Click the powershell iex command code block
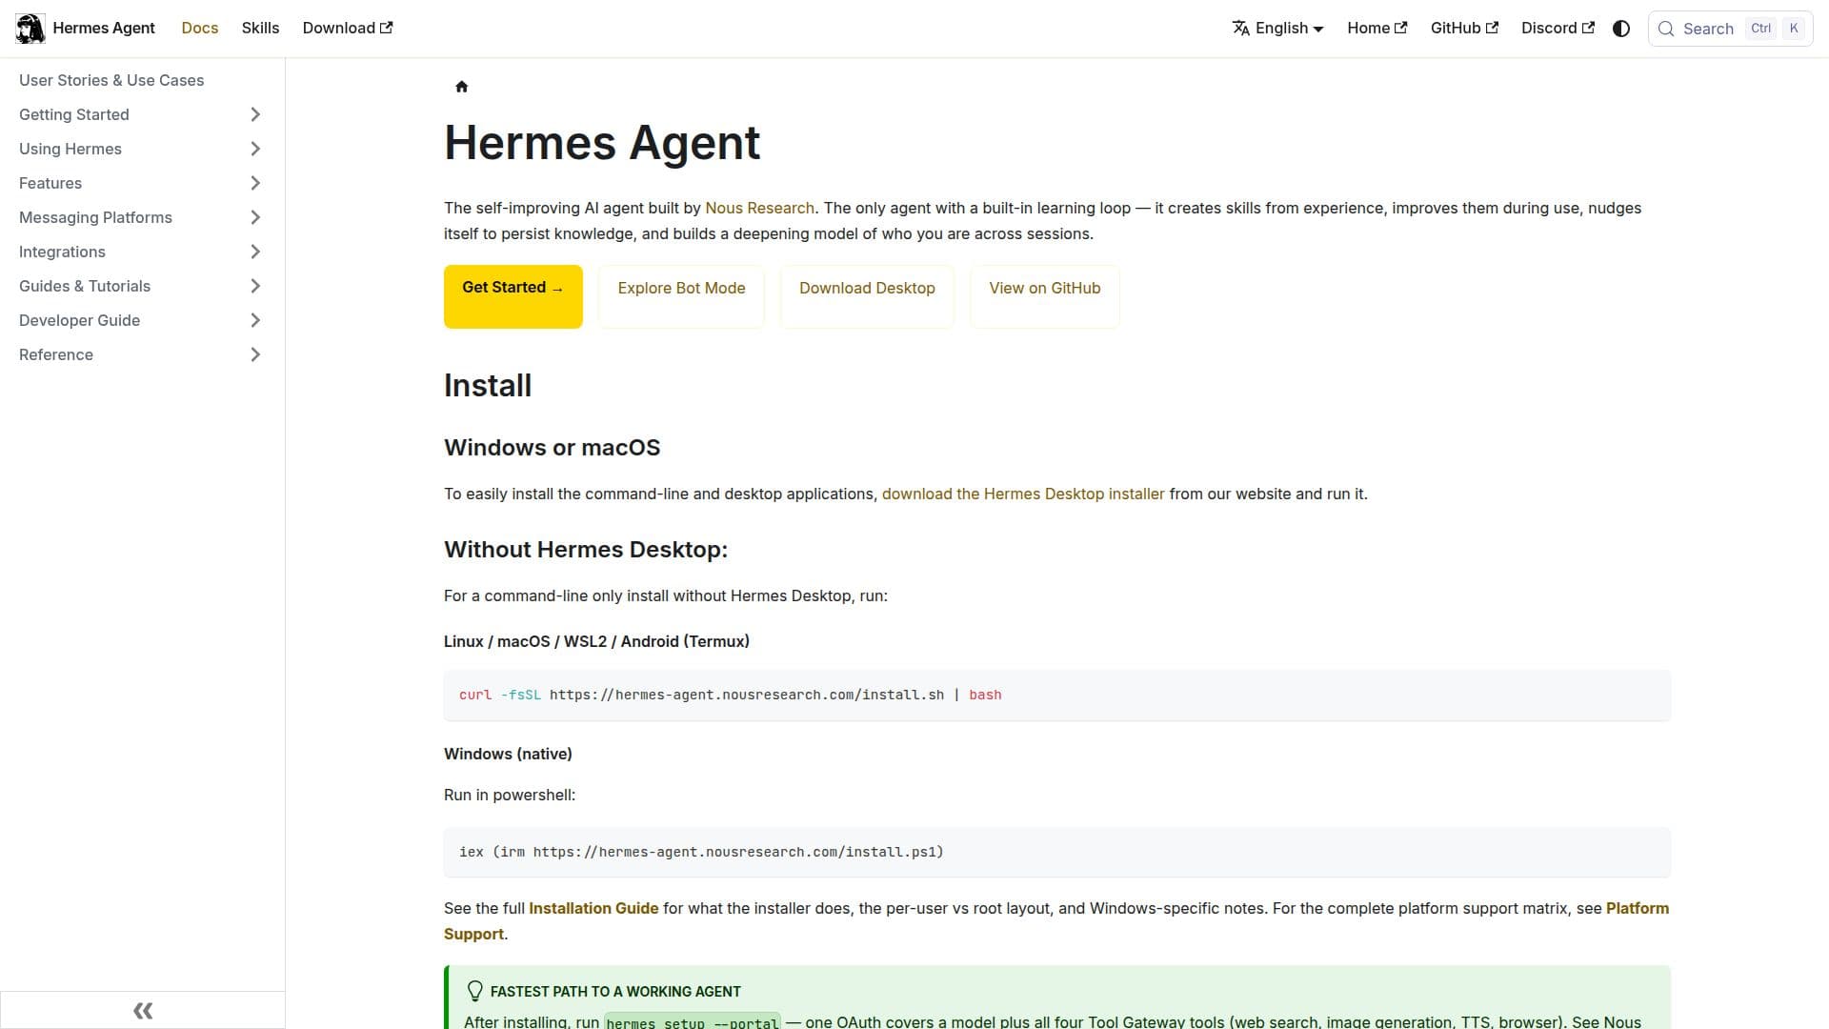 point(1057,852)
